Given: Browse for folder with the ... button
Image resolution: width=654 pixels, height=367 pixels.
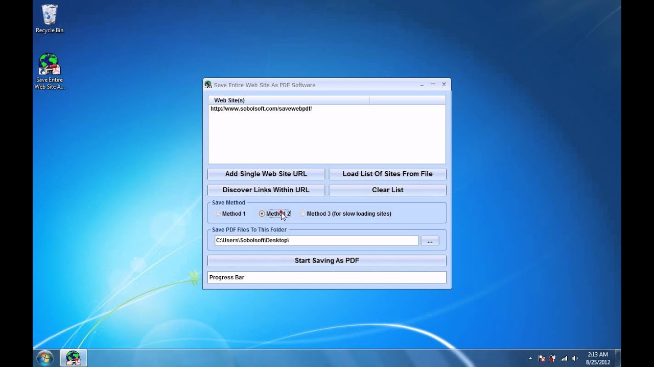Looking at the screenshot, I should pyautogui.click(x=430, y=241).
